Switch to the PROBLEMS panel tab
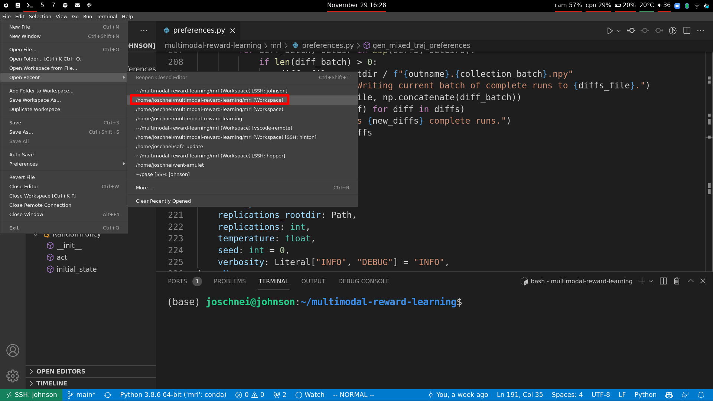 coord(229,281)
